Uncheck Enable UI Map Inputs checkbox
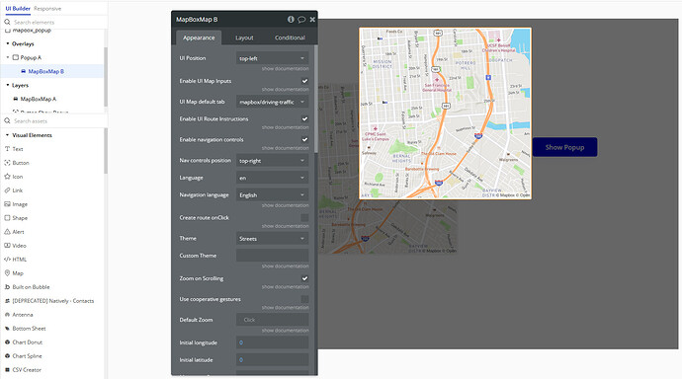The width and height of the screenshot is (682, 379). pyautogui.click(x=304, y=81)
